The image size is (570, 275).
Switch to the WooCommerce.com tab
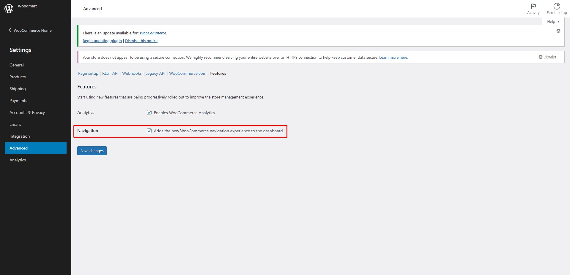click(x=188, y=73)
